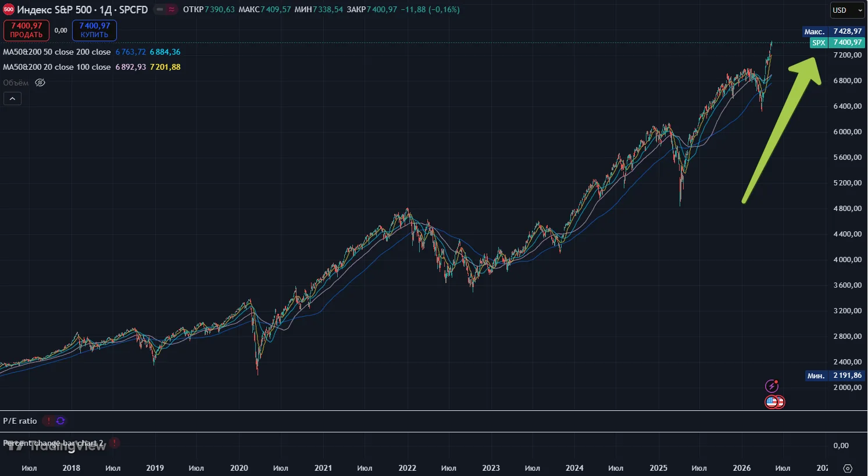The height and width of the screenshot is (476, 868).
Task: Click the Объём indicator label
Action: (16, 83)
